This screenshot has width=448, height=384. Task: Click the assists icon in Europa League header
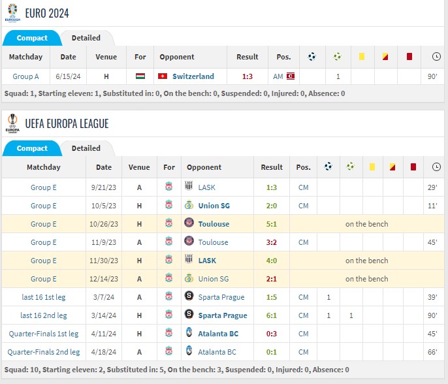(x=350, y=167)
